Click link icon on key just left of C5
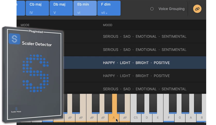 coord(125,118)
